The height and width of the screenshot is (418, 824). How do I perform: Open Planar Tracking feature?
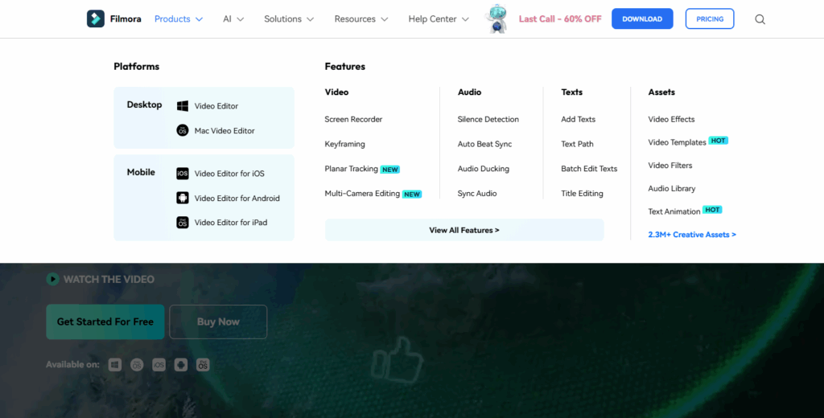(x=351, y=169)
